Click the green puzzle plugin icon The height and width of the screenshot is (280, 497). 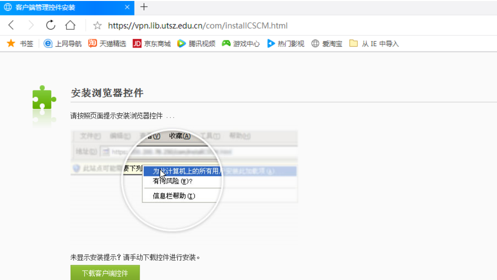pos(44,100)
